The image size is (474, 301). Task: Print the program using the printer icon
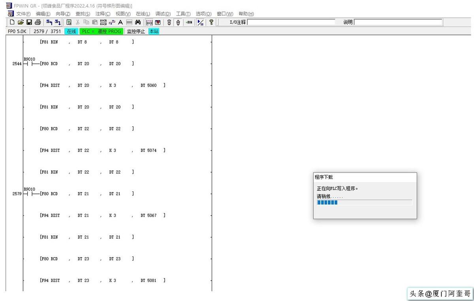[x=38, y=22]
